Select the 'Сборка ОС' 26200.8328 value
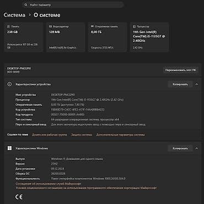 coord(58,174)
